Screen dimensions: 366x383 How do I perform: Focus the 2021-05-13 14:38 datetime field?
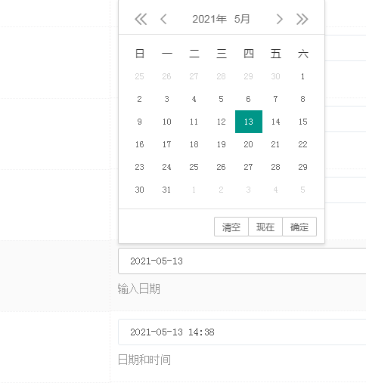[242, 332]
